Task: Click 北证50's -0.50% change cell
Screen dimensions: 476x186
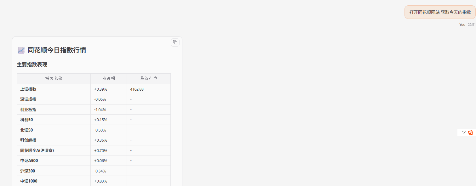Action: (100, 130)
